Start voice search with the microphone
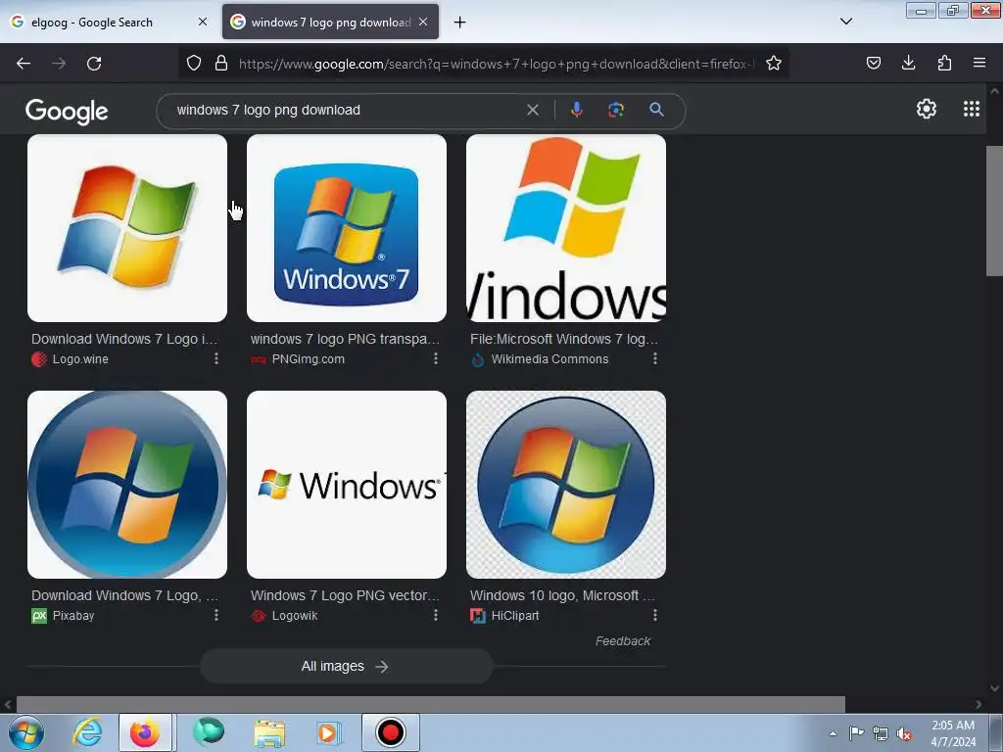The image size is (1003, 752). pyautogui.click(x=576, y=110)
